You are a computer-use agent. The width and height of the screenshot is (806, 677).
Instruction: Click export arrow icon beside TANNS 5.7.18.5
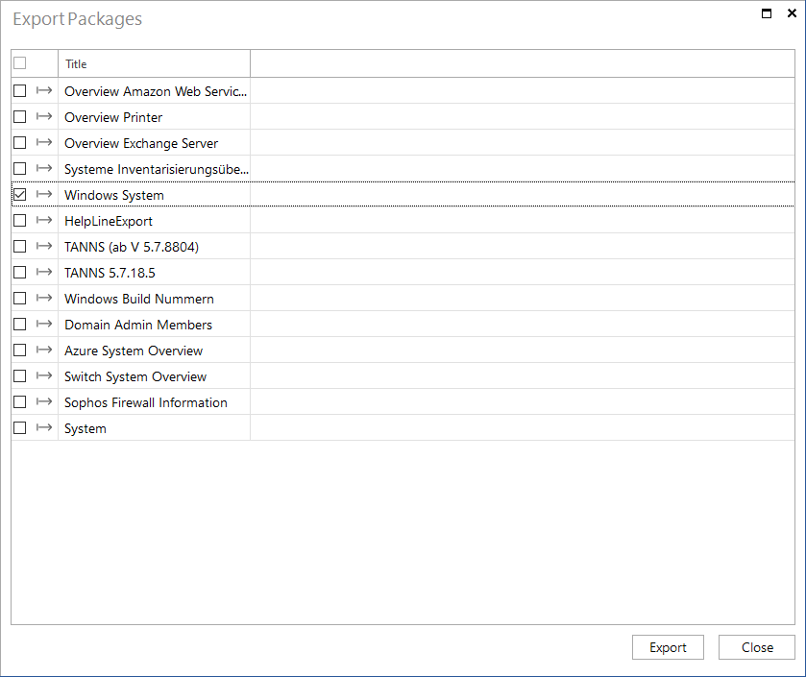[44, 272]
